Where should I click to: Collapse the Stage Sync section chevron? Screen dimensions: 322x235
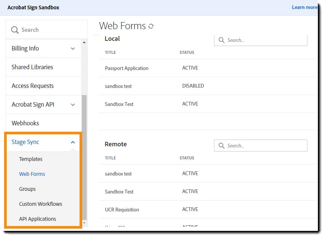coord(73,142)
